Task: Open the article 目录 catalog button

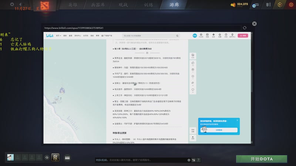Action: click(x=193, y=56)
